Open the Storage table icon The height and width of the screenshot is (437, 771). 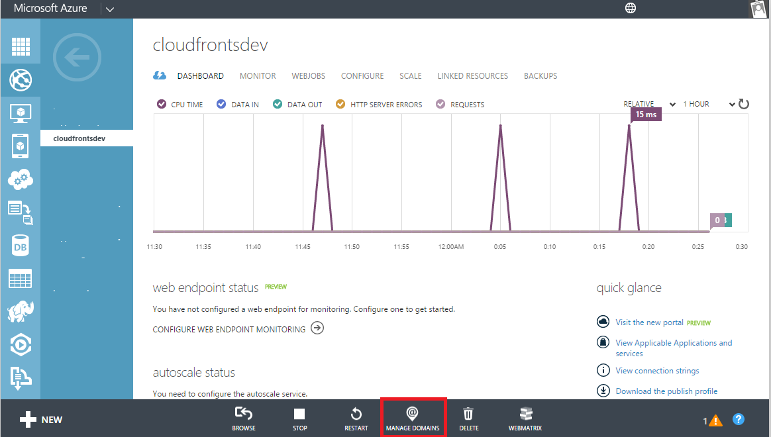tap(21, 278)
